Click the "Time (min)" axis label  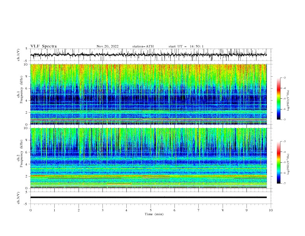pyautogui.click(x=154, y=214)
